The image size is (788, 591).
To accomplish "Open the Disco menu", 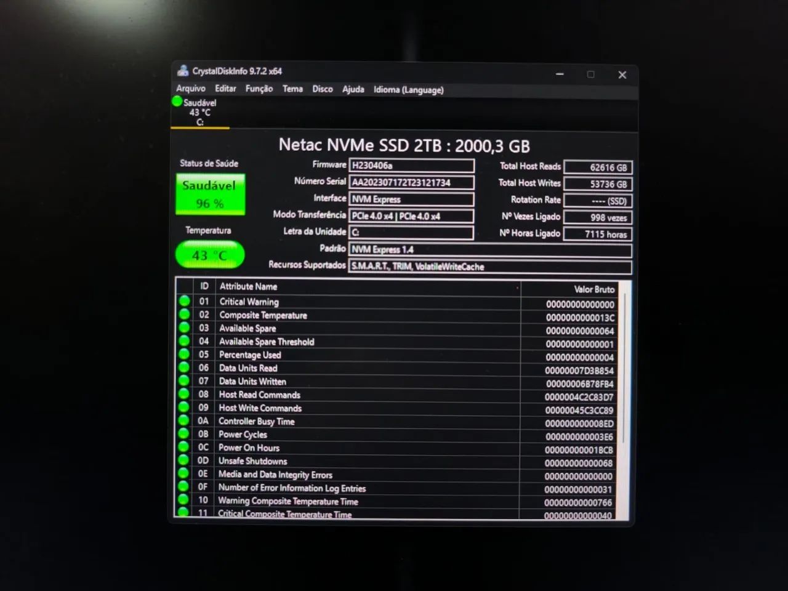I will pyautogui.click(x=322, y=89).
